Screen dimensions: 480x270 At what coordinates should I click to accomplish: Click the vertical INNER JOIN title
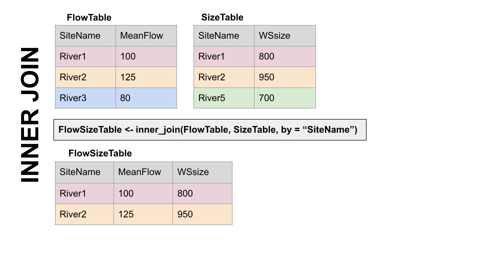point(29,115)
